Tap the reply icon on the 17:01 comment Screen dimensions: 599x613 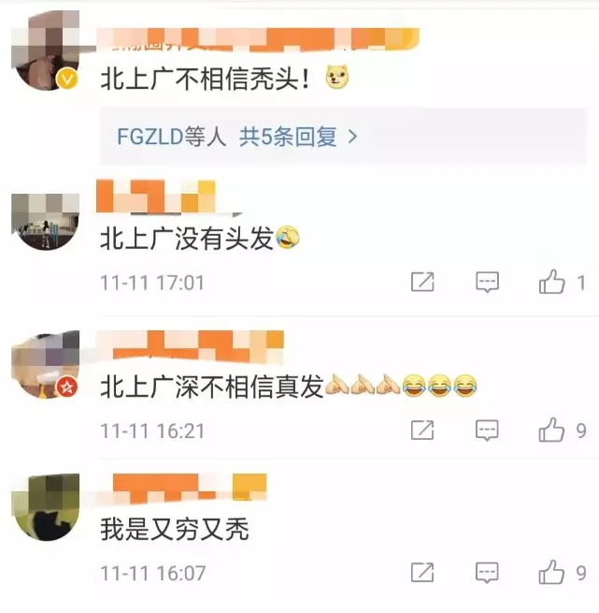pyautogui.click(x=487, y=282)
